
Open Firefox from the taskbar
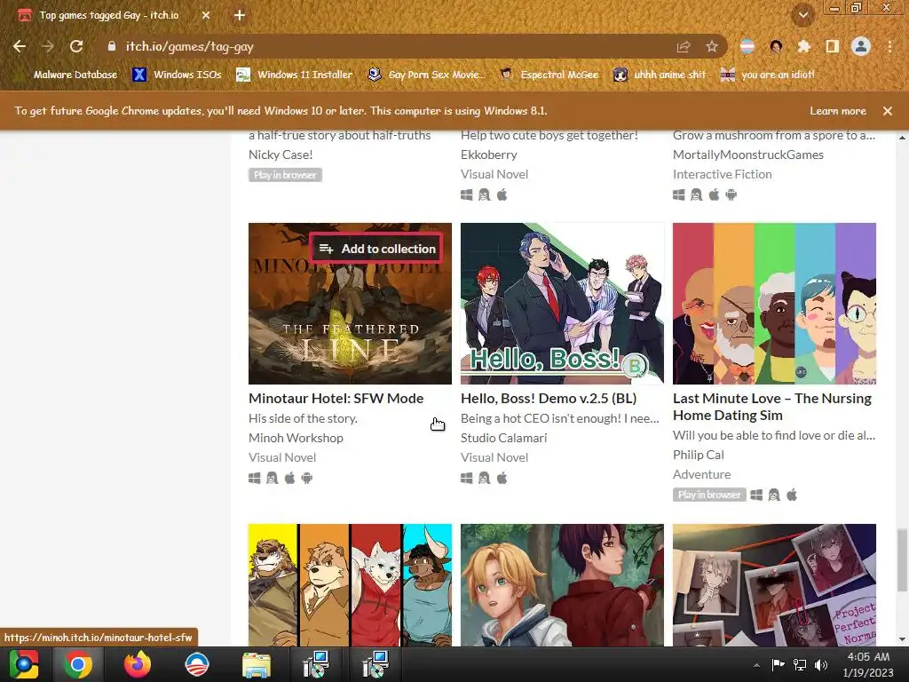point(138,664)
